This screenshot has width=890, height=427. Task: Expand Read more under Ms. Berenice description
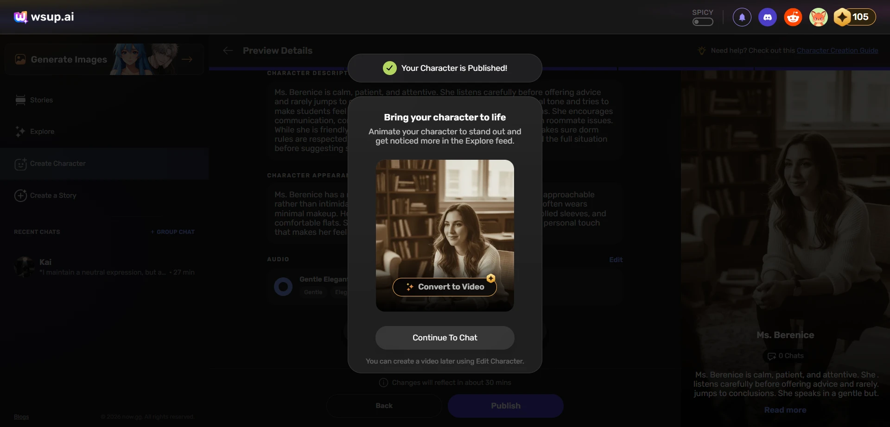click(x=785, y=409)
